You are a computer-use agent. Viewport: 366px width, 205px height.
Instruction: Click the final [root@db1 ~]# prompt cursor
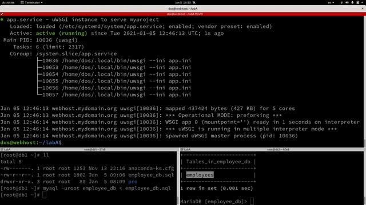click(45, 195)
